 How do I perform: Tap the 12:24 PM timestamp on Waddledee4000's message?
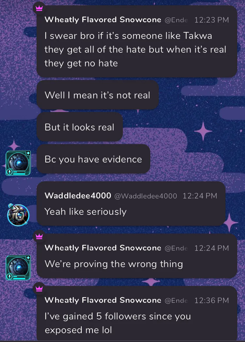pos(200,196)
